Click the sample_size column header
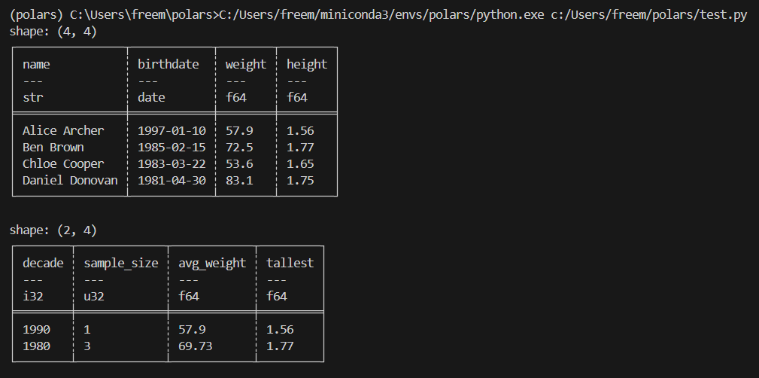The image size is (759, 378). (121, 263)
